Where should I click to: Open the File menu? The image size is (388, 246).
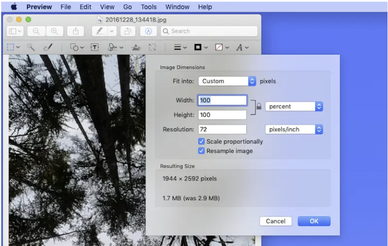66,7
